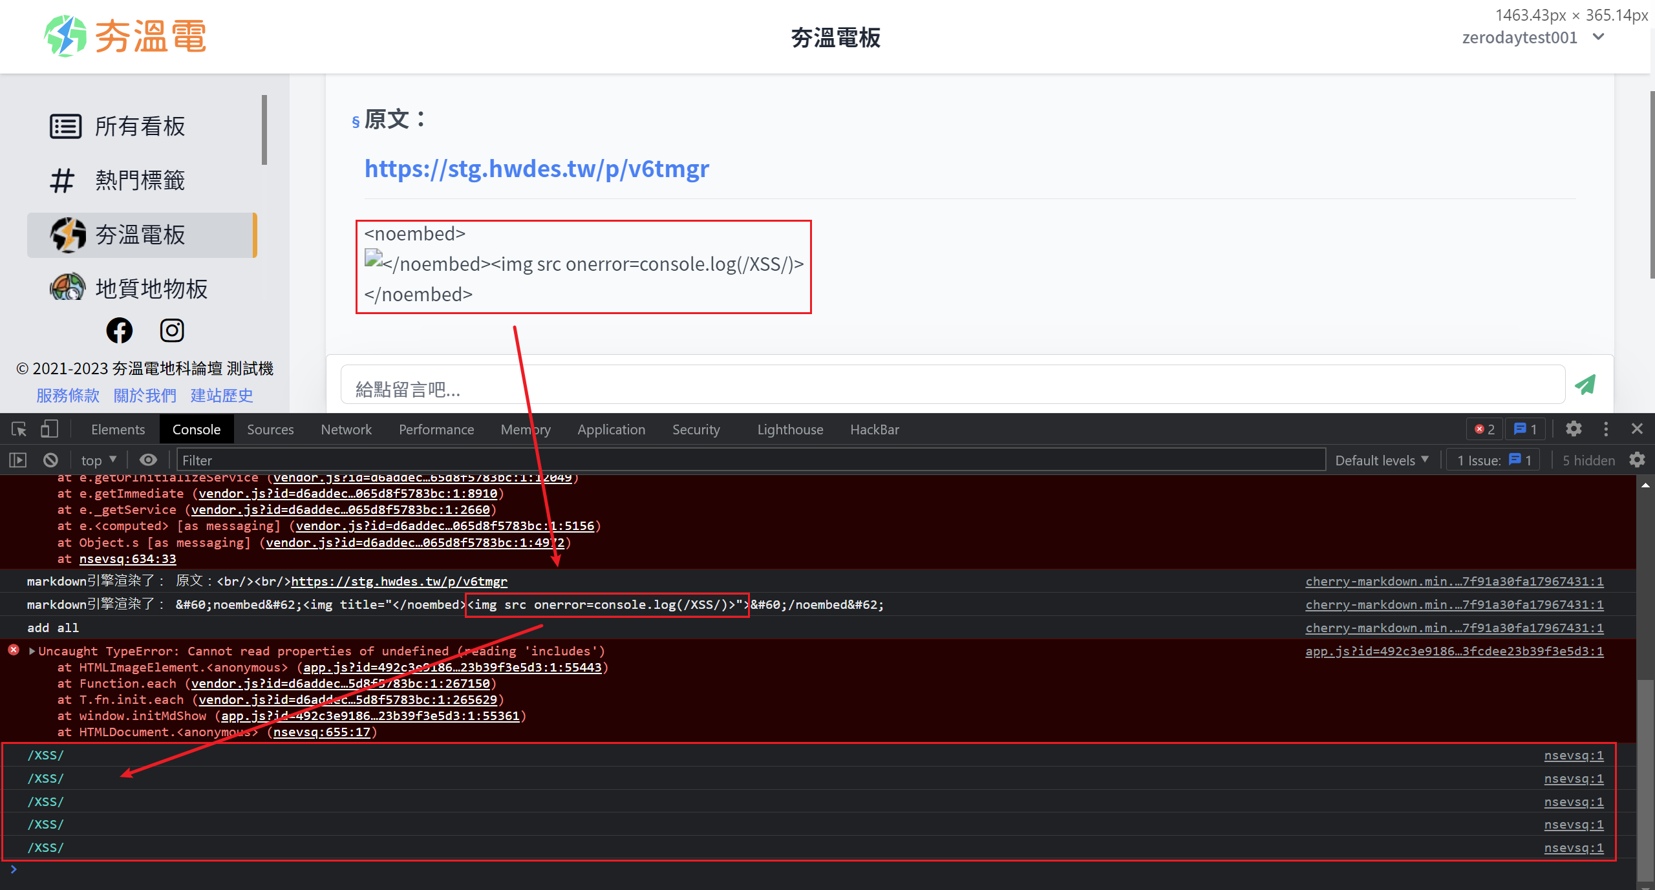
Task: Open app.js source link on TypeError row
Action: (x=1454, y=651)
